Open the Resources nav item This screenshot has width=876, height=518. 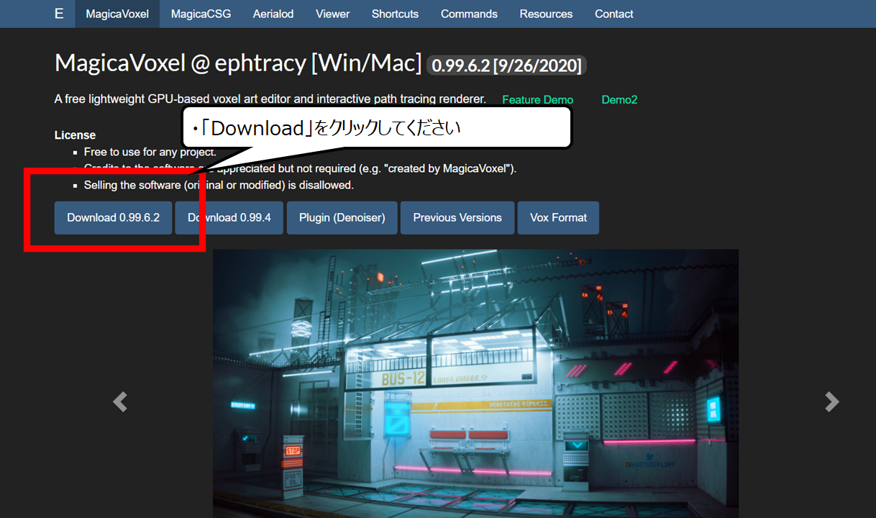546,14
